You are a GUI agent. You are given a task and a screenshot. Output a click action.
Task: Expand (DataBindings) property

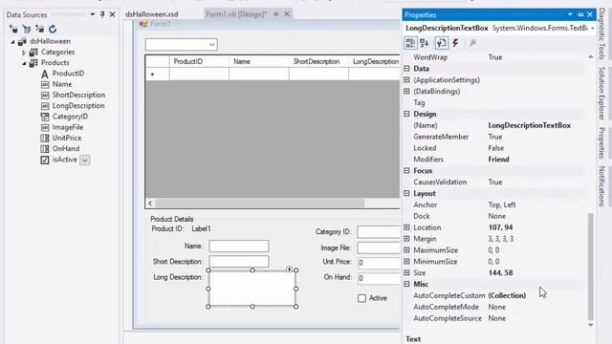point(406,91)
